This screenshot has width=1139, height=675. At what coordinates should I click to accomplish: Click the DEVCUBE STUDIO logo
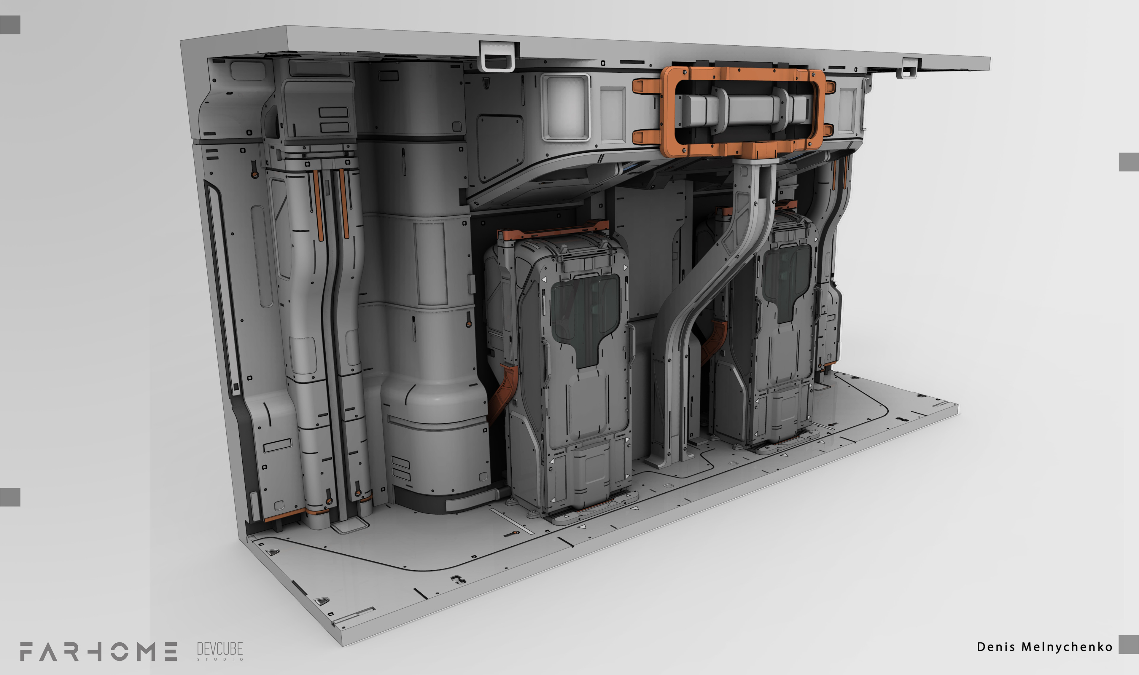(x=220, y=651)
